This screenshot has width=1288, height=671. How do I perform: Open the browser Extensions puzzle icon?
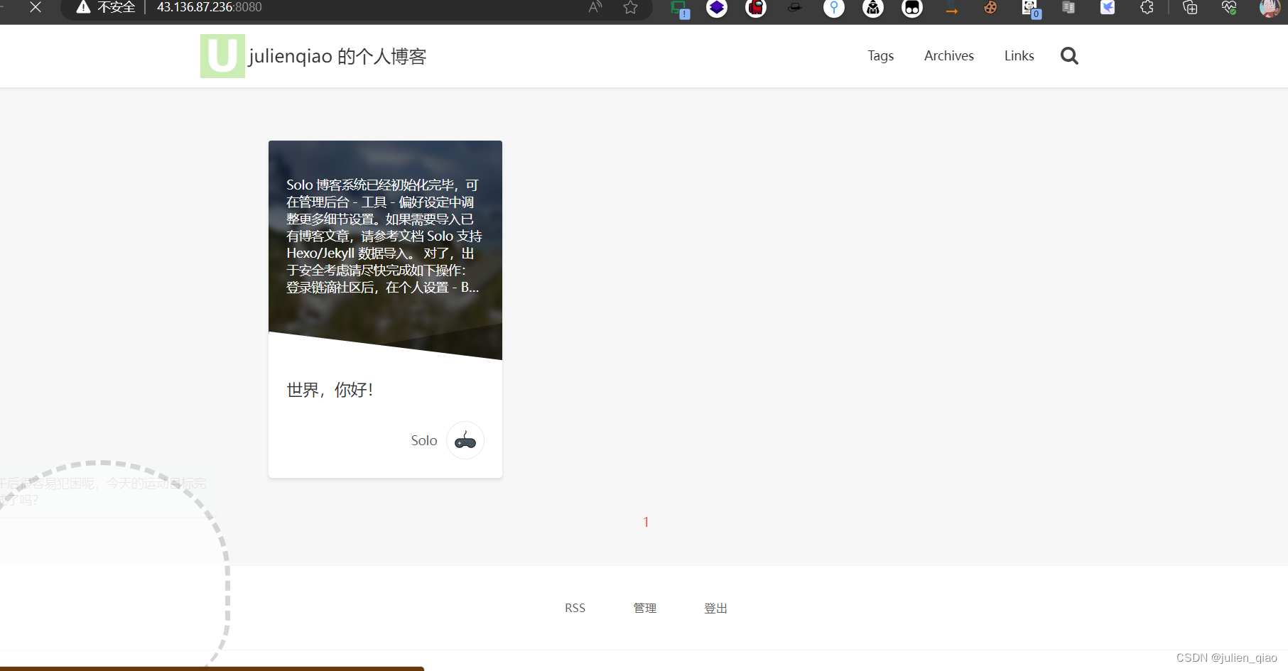click(1147, 8)
